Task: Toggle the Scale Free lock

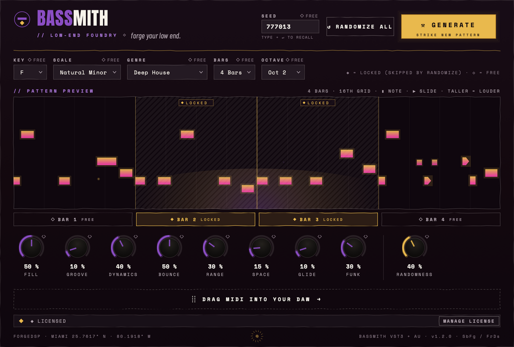Action: [110, 60]
